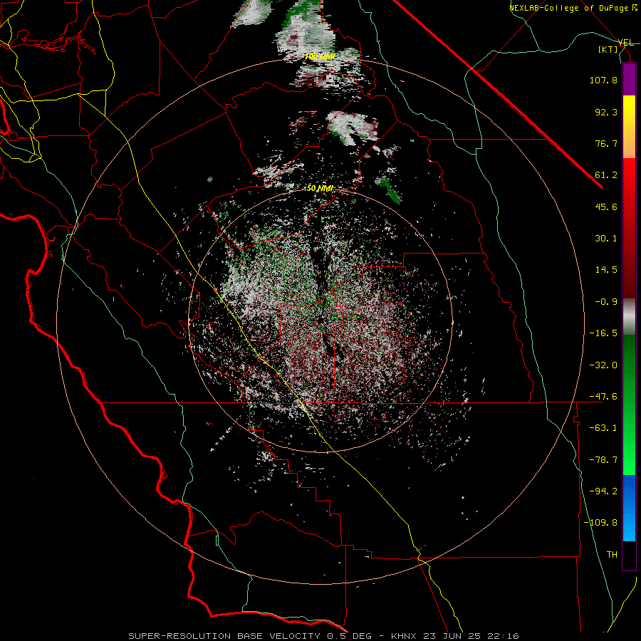Click the -16.5 value on velocity scale
Screen dimensions: 641x641
tap(603, 333)
